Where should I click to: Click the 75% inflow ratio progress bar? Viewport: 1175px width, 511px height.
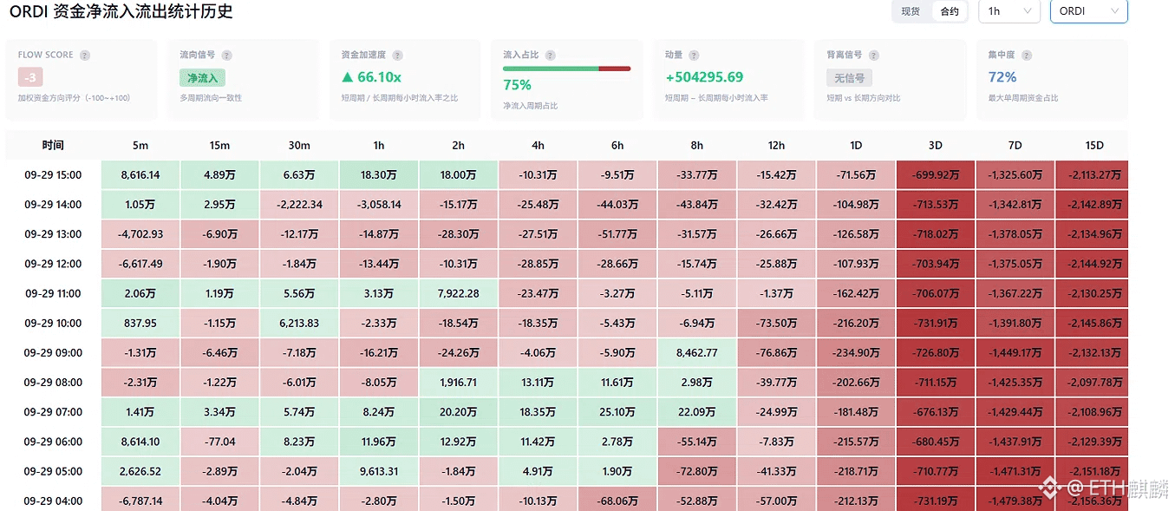(x=567, y=69)
